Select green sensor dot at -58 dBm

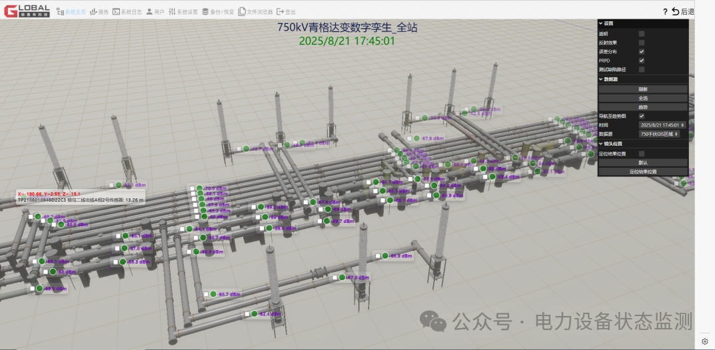53,271
